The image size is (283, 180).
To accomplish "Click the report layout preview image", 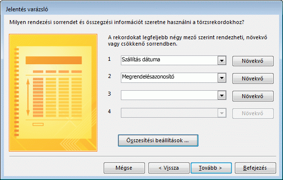I will pyautogui.click(x=53, y=93).
